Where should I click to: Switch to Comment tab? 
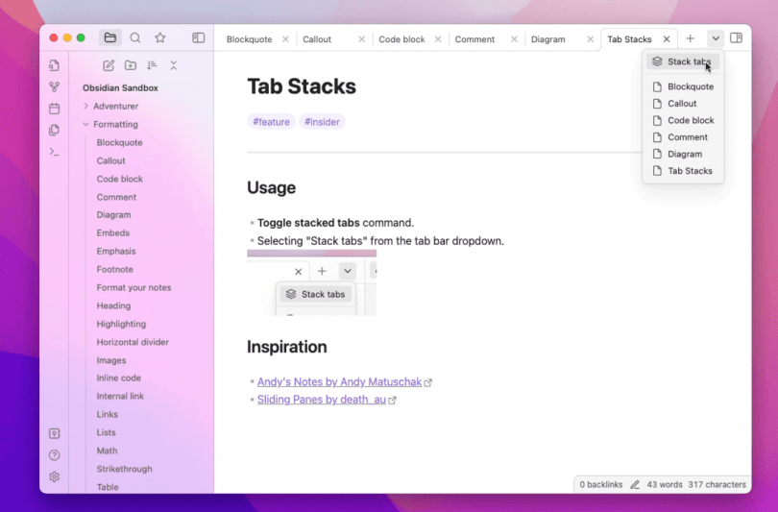[x=474, y=39]
